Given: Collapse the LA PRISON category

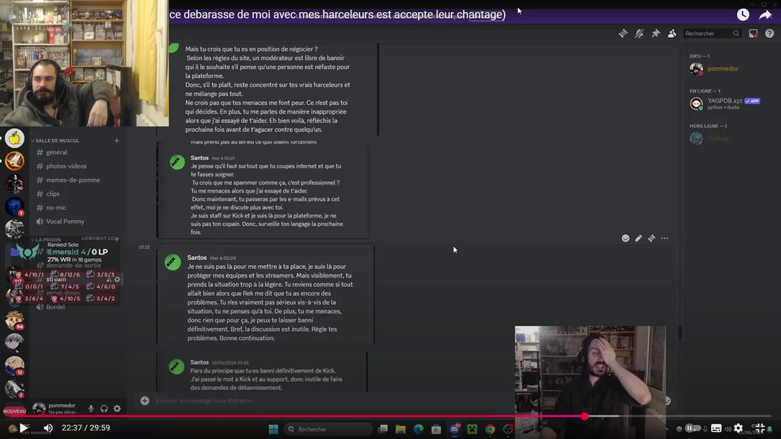Looking at the screenshot, I should click(x=48, y=240).
